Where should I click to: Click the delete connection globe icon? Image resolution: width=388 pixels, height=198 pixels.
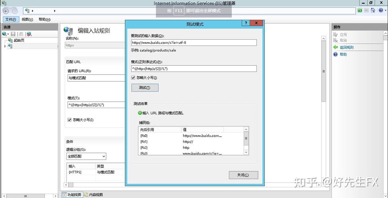click(29, 34)
